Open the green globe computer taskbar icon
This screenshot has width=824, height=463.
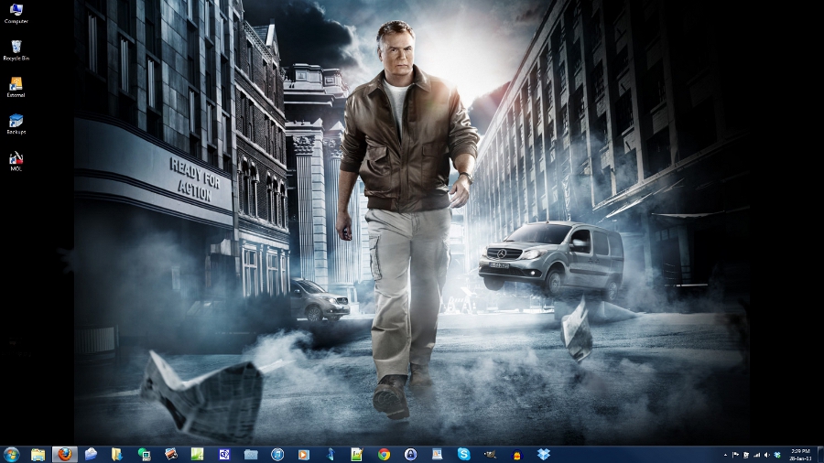coord(144,455)
